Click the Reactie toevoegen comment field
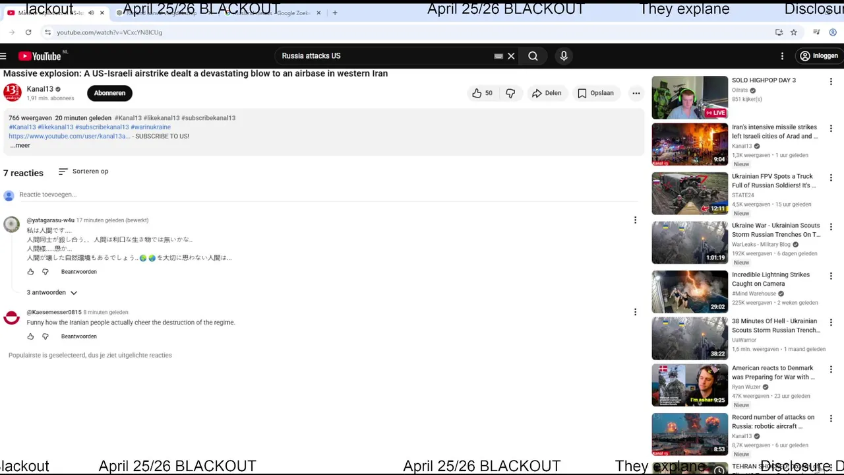Screen dimensions: 844x475 click(x=328, y=195)
